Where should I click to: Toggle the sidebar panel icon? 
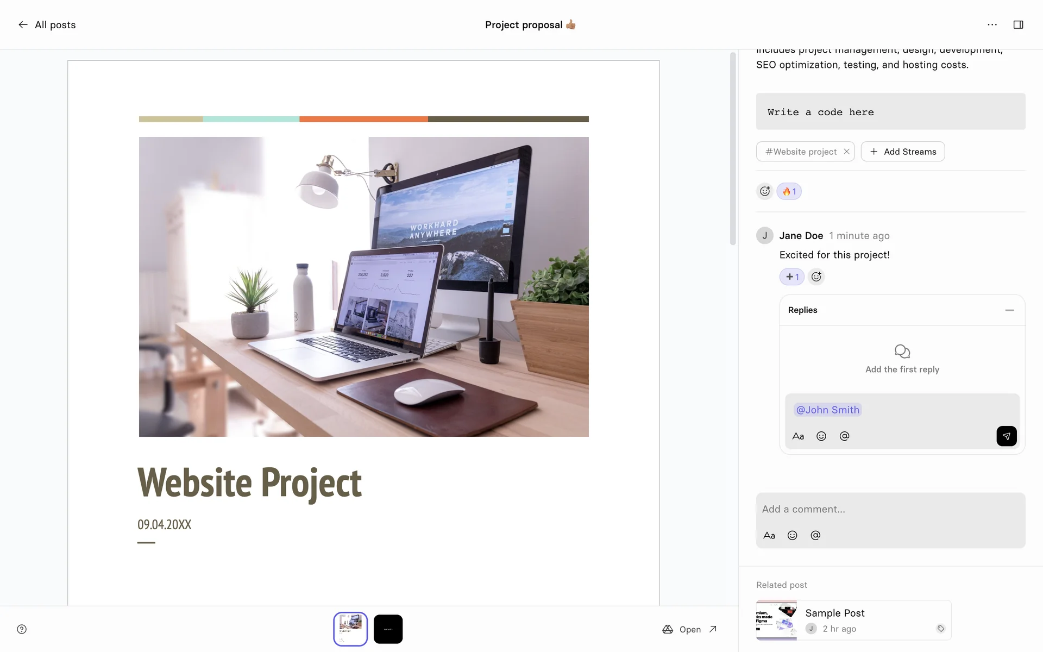[1018, 25]
